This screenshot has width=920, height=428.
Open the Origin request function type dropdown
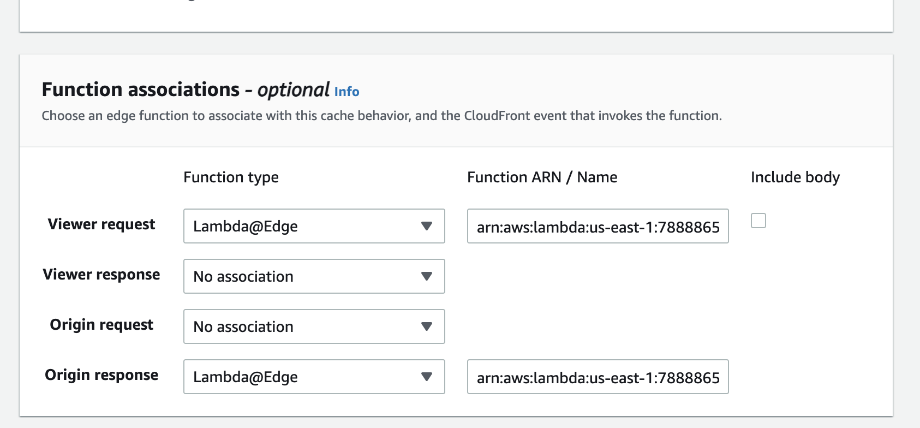tap(314, 326)
